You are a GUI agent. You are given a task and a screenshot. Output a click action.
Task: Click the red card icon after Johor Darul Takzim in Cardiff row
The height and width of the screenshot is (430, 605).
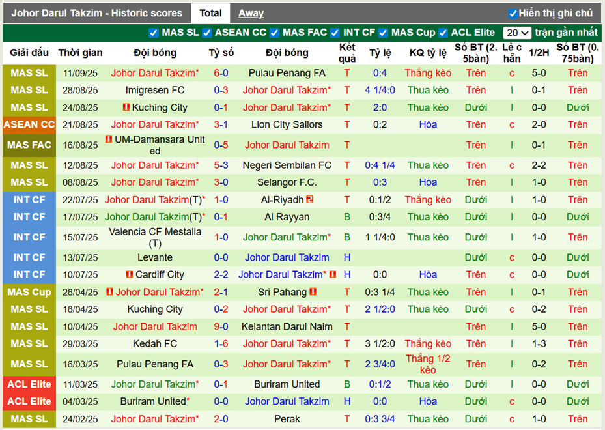pyautogui.click(x=333, y=274)
